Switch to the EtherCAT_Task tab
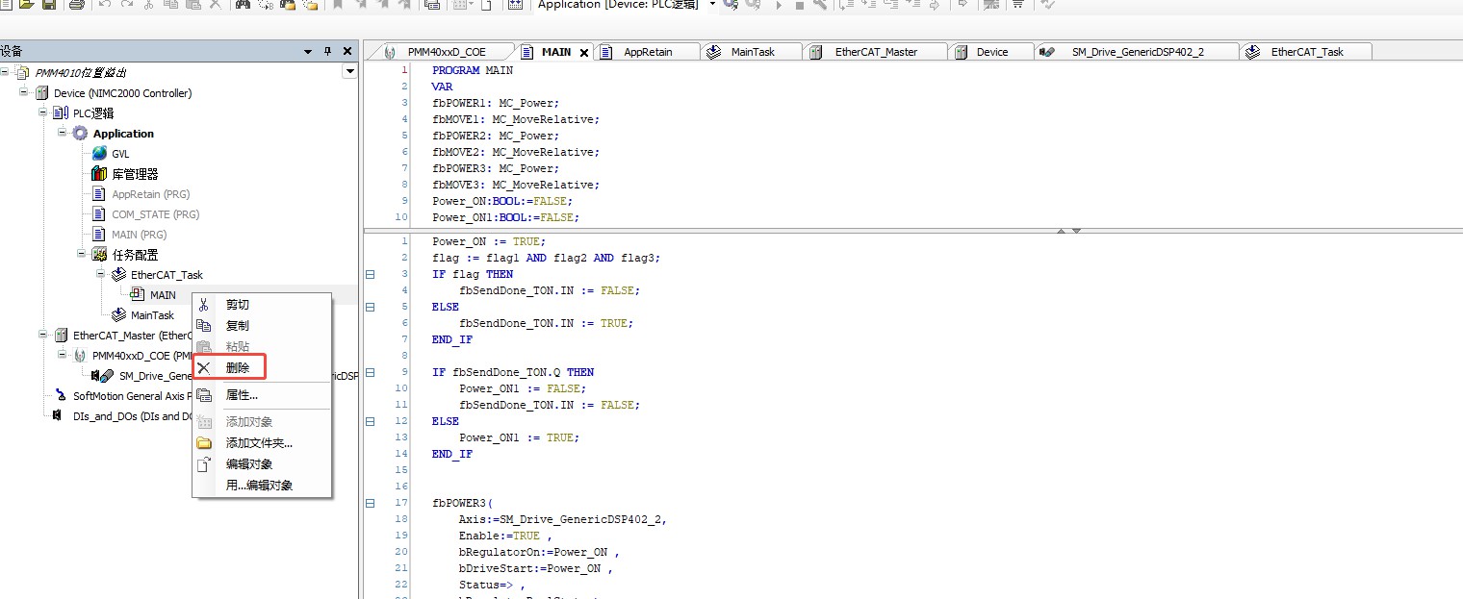This screenshot has width=1463, height=599. pos(1306,52)
